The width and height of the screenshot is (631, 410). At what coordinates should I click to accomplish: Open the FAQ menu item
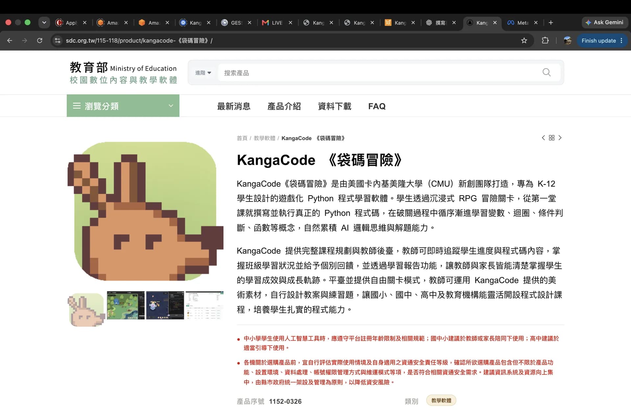(377, 106)
